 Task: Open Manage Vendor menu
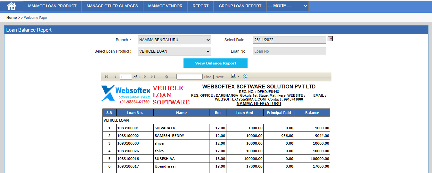165,6
